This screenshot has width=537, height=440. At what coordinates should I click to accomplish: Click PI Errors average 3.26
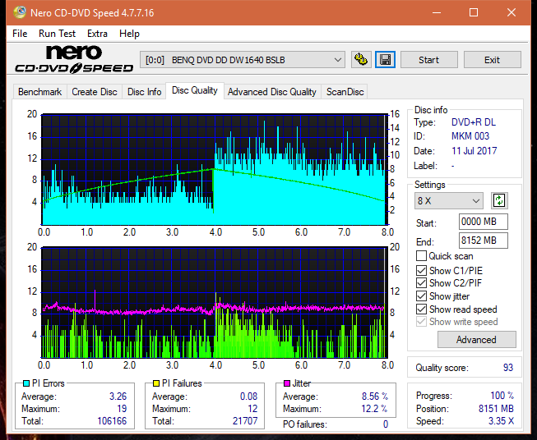pyautogui.click(x=118, y=396)
